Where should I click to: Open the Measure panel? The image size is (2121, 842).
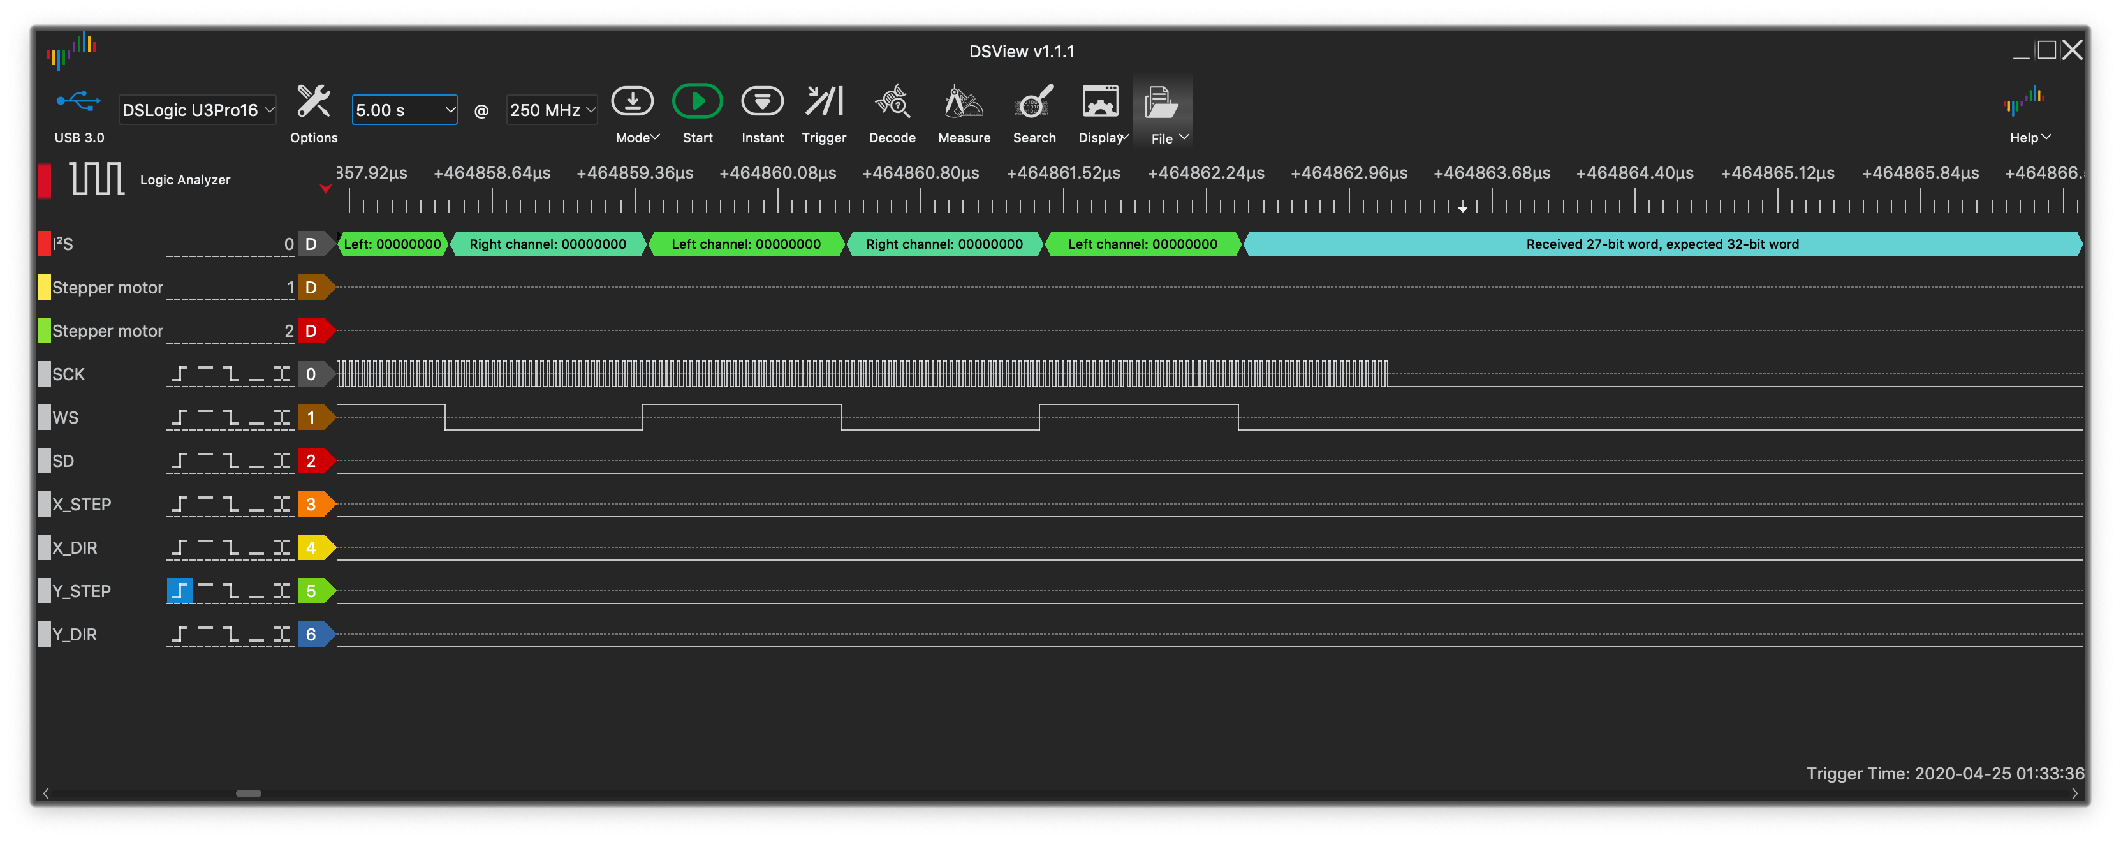[964, 102]
